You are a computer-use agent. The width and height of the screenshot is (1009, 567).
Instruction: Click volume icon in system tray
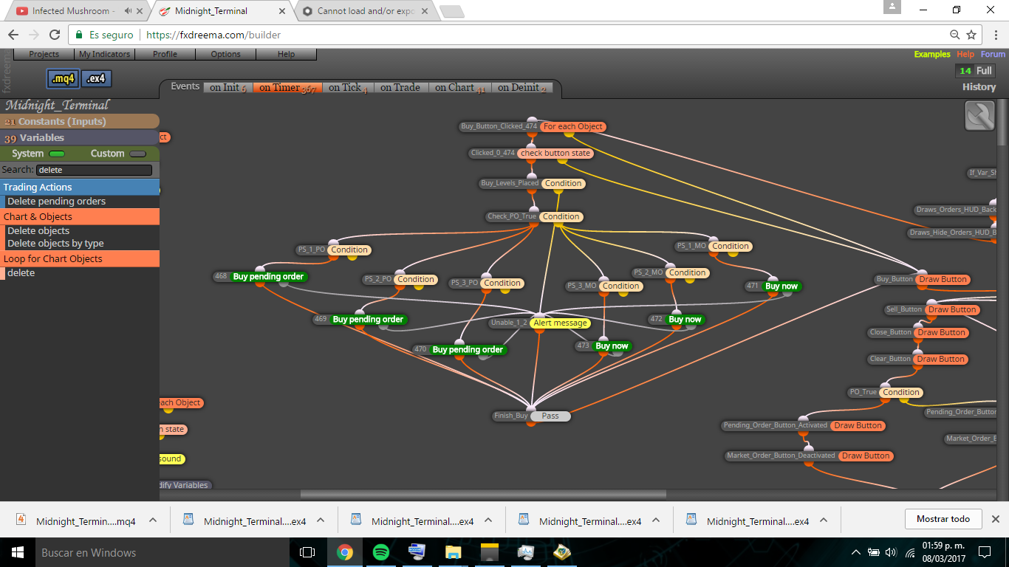[890, 552]
